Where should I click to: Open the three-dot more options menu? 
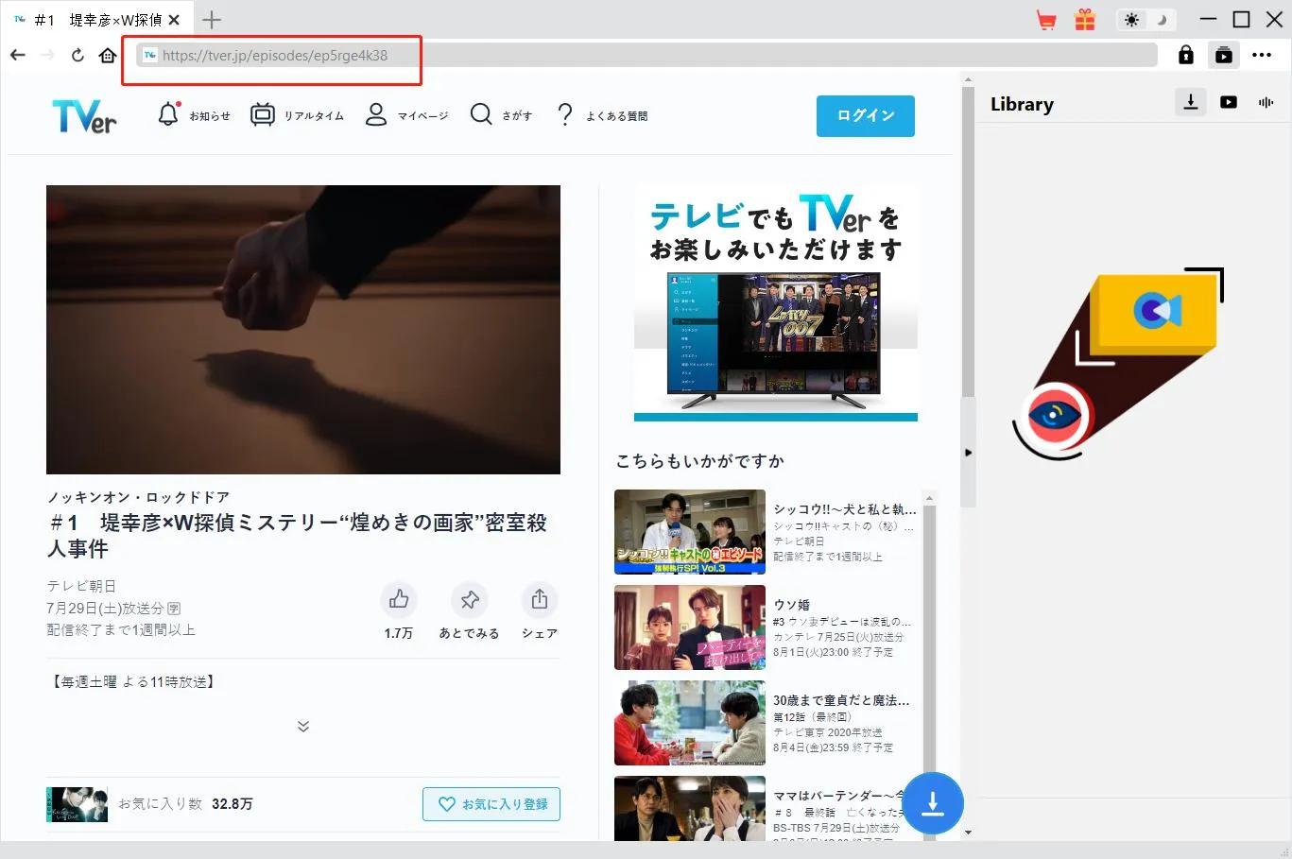pyautogui.click(x=1262, y=56)
